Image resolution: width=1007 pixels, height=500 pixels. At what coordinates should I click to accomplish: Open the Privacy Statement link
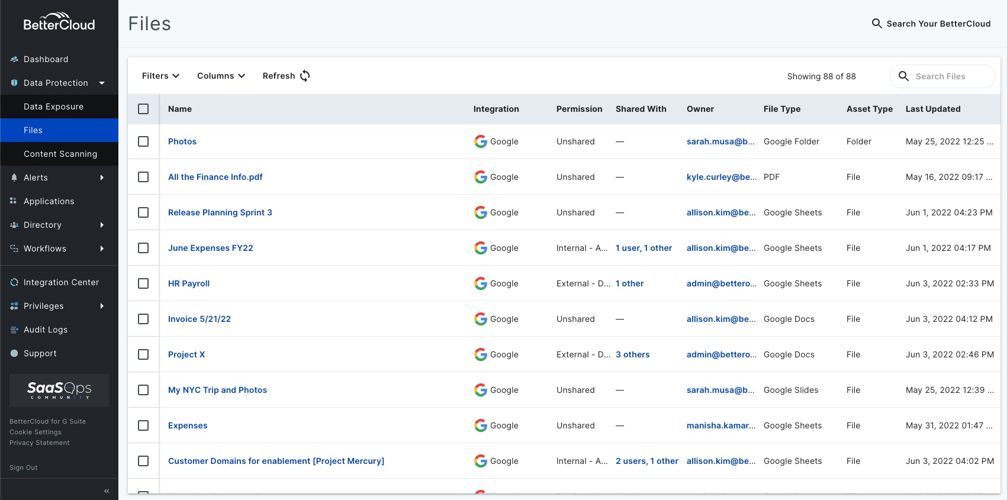[x=40, y=443]
